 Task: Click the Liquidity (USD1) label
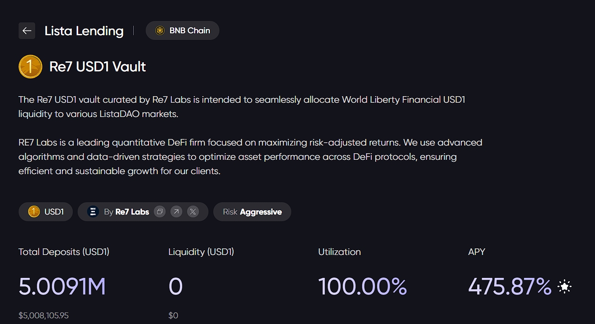[x=201, y=252]
